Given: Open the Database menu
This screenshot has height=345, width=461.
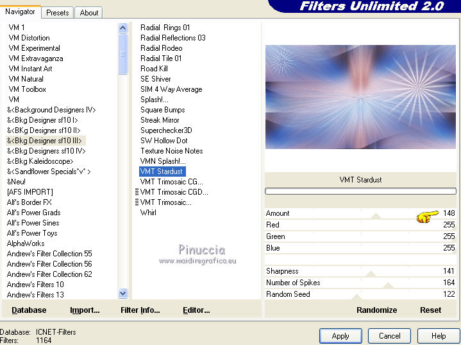Looking at the screenshot, I should pos(29,310).
